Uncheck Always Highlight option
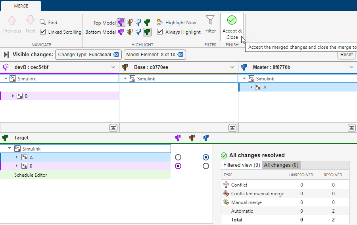Viewport: 357px width, 225px height. pos(160,32)
